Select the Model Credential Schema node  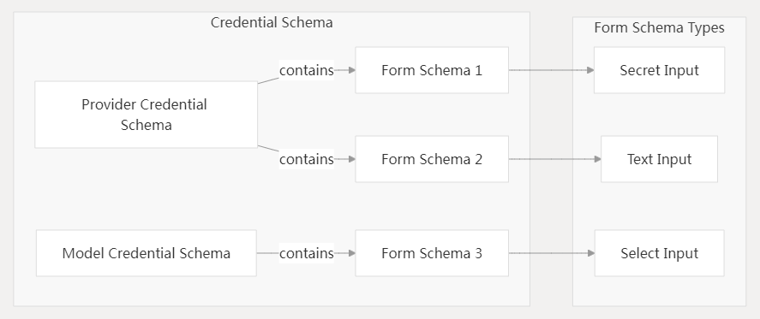tap(147, 253)
